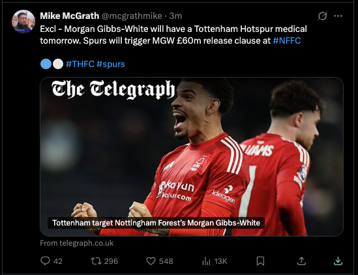The width and height of the screenshot is (358, 275).
Task: Repost the tweet with retweet icon
Action: [96, 261]
